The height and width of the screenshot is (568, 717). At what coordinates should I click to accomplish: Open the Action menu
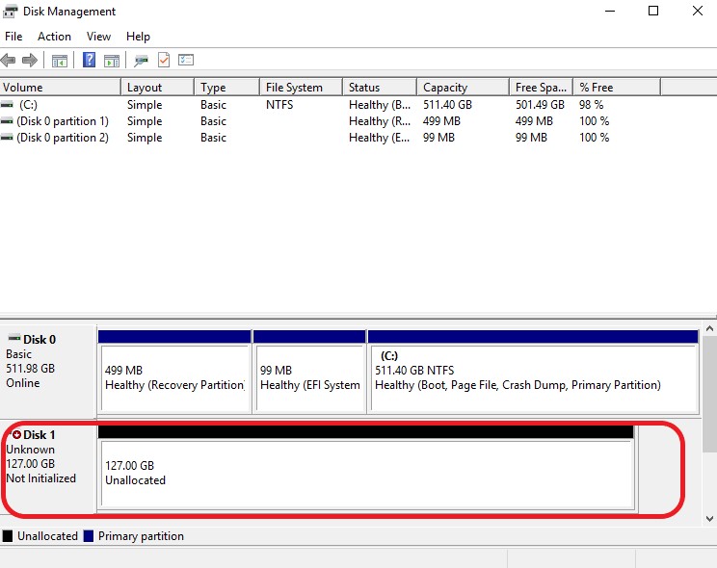54,37
